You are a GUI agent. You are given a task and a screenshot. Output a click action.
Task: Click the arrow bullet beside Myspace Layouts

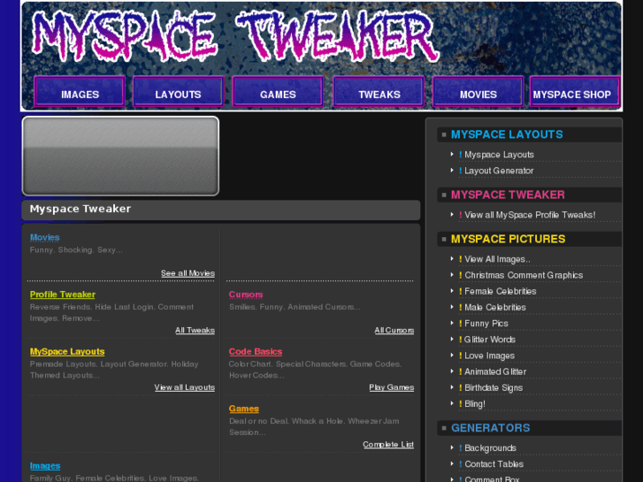pos(452,154)
